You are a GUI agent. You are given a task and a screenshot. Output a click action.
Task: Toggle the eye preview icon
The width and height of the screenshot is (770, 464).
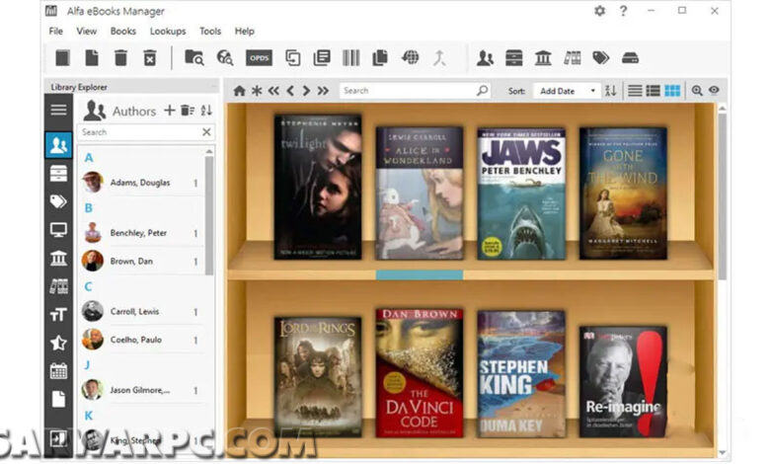pyautogui.click(x=714, y=91)
